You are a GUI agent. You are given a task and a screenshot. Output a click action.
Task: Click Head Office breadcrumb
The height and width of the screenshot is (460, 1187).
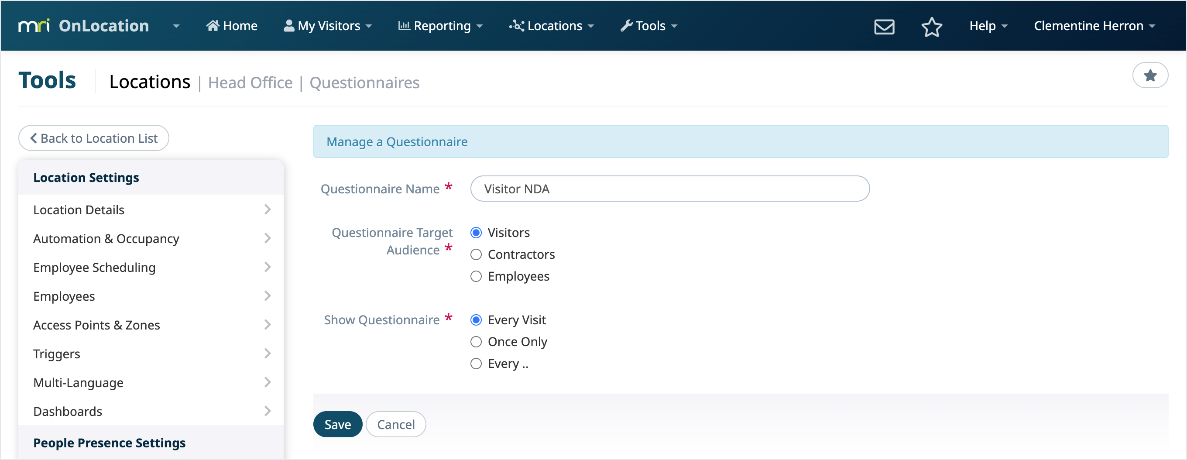click(250, 82)
